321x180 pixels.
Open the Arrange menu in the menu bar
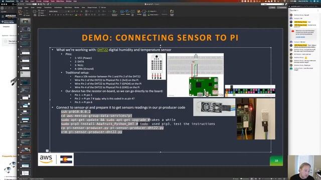[x=46, y=1]
